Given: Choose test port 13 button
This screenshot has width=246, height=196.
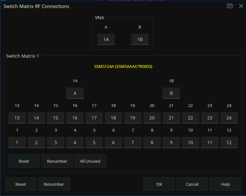Looking at the screenshot, I should coord(17,118).
